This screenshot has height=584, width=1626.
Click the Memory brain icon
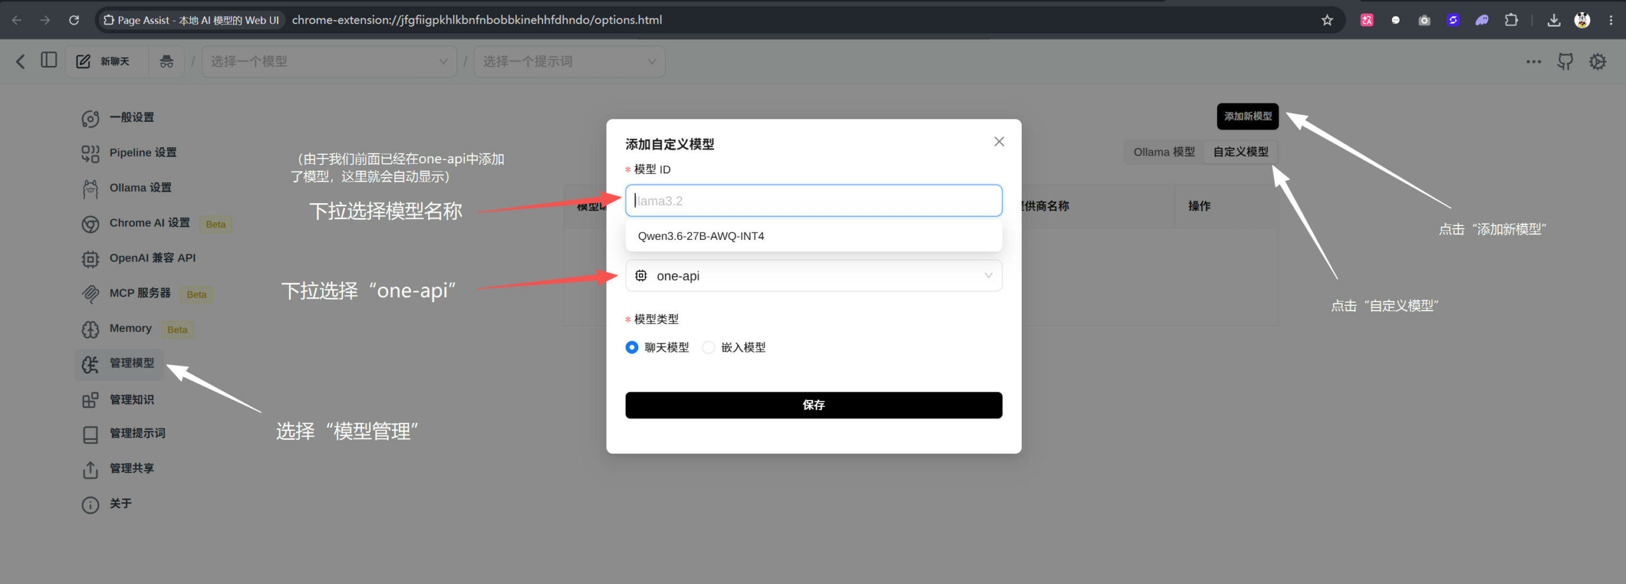tap(90, 329)
